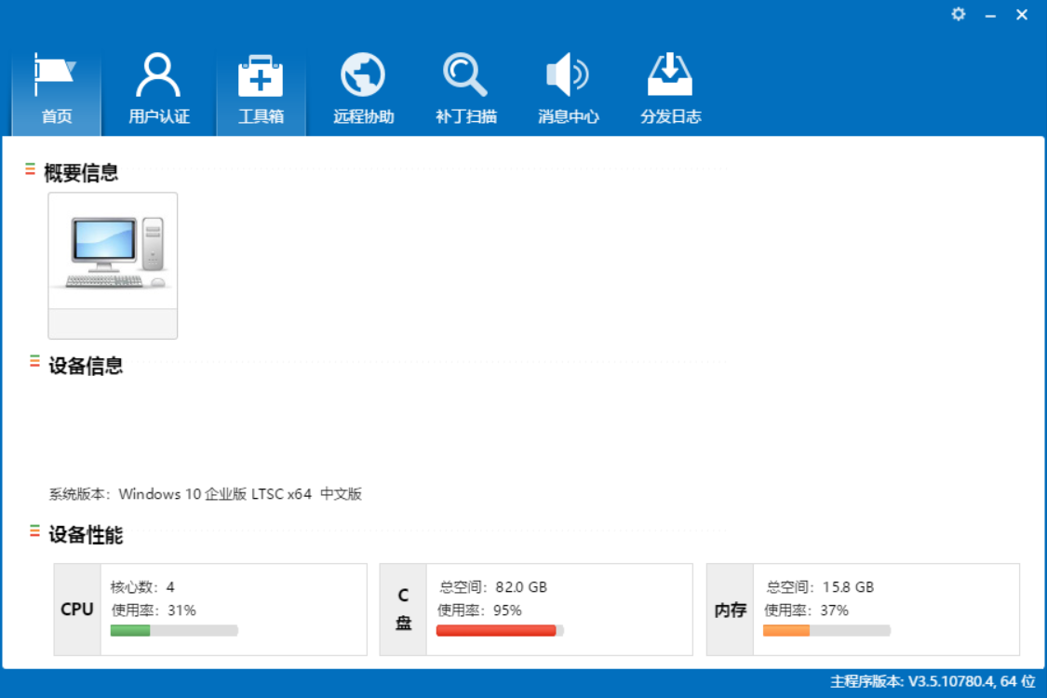Click the 系统版本 Windows 10 text
Image resolution: width=1047 pixels, height=698 pixels.
(206, 494)
